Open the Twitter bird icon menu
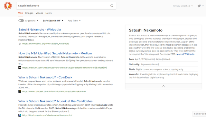Viewport: 206px width, 117px height. coord(201,6)
